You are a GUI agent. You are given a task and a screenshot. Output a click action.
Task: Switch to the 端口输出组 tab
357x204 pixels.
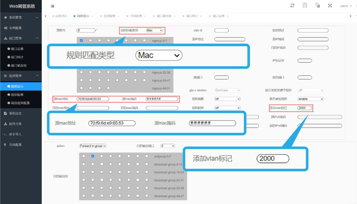tap(164, 16)
